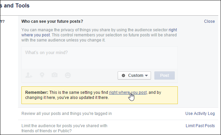Open the Custom audience selector dropdown
This screenshot has height=135, width=221.
tap(134, 75)
